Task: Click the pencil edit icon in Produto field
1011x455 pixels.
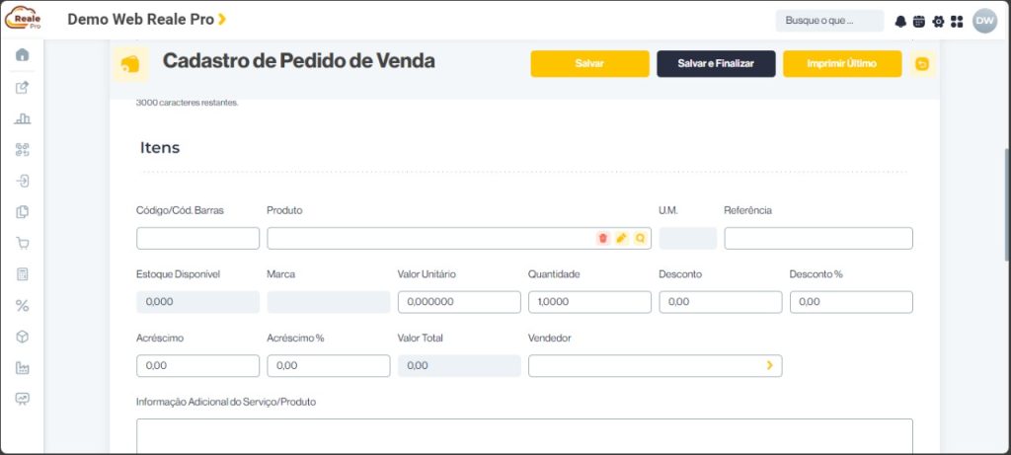Action: (622, 238)
